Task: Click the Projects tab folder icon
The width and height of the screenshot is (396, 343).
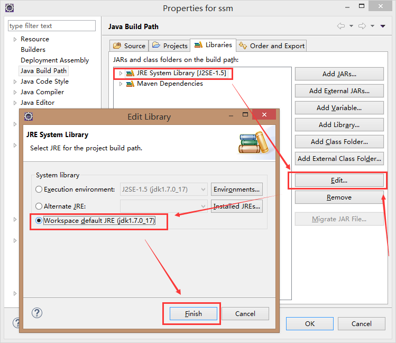Action: point(156,45)
